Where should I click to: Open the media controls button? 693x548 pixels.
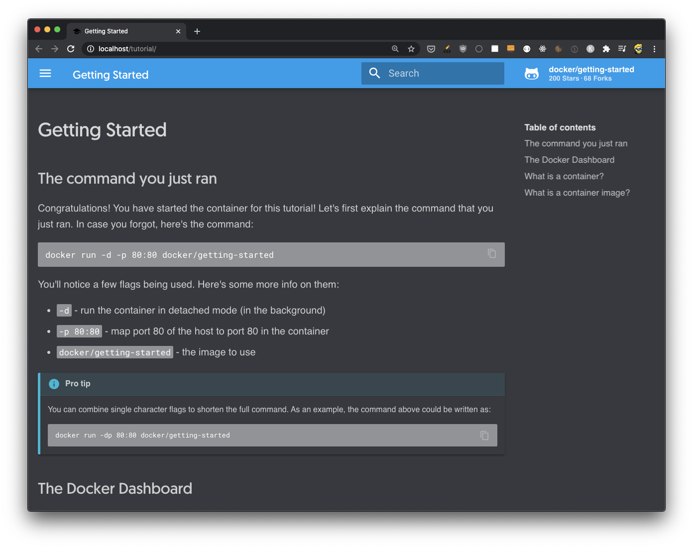(622, 49)
